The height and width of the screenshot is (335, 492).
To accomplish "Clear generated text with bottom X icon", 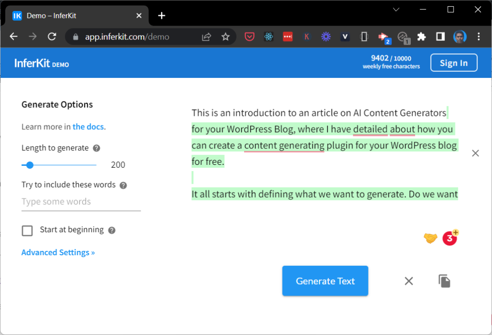I will point(408,281).
